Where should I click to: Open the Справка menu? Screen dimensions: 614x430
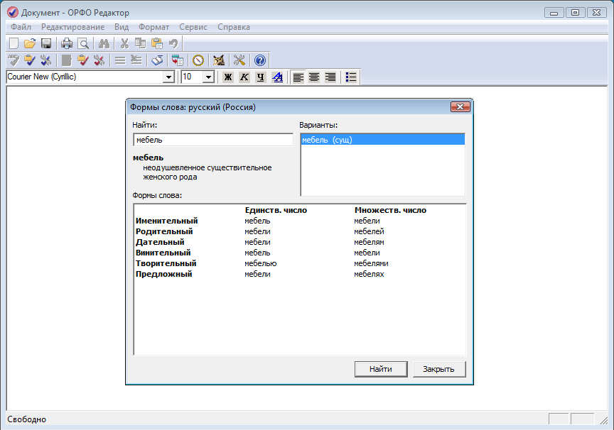coord(233,27)
